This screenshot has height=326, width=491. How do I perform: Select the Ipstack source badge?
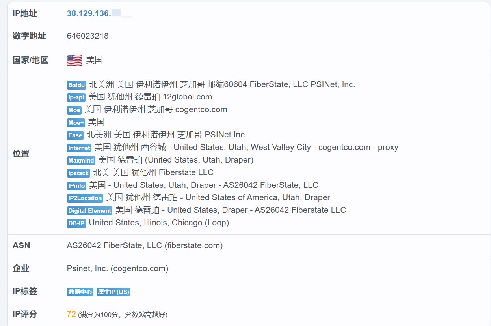[78, 173]
